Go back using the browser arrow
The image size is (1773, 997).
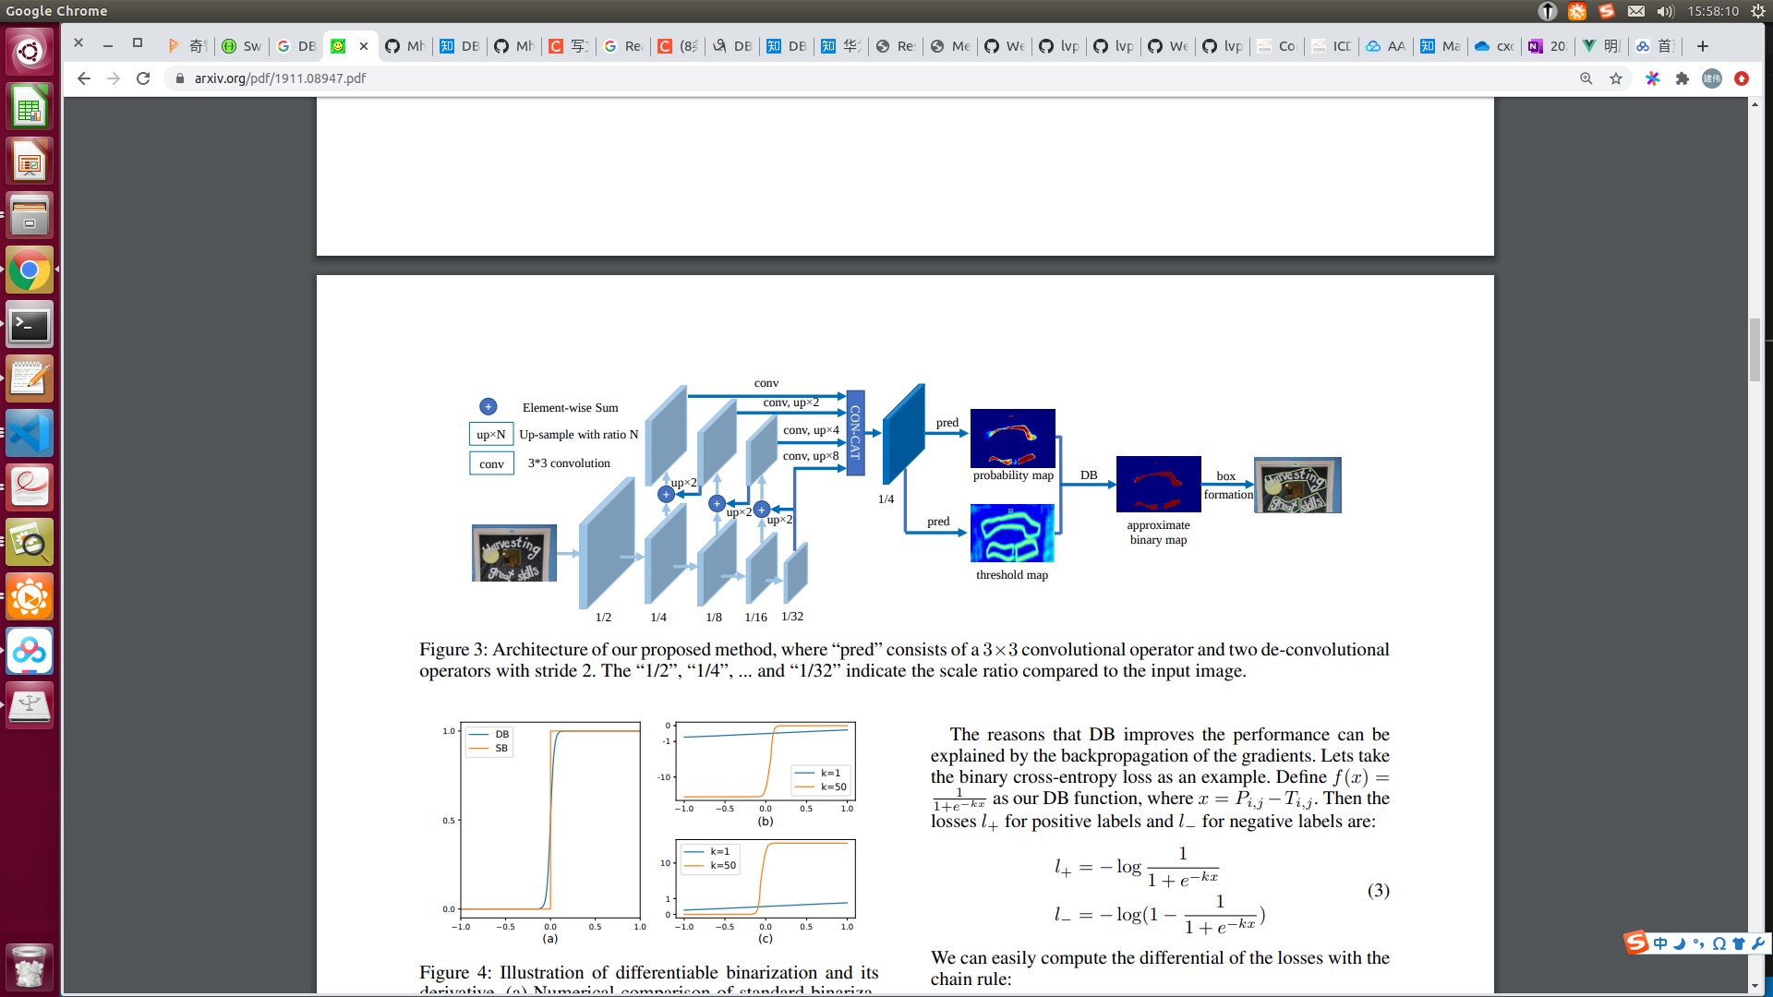(84, 78)
